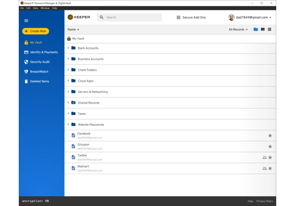Open the Twitter record title

(x=82, y=155)
